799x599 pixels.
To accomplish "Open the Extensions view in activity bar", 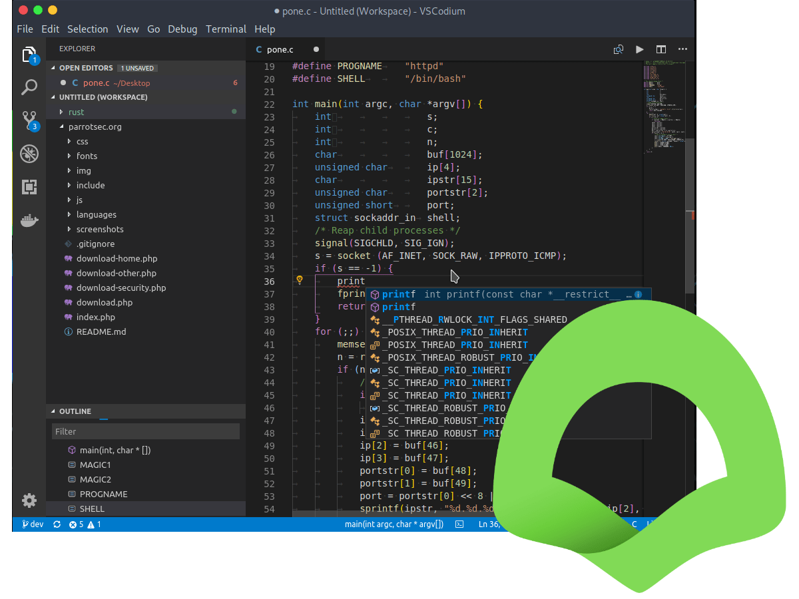I will [29, 187].
